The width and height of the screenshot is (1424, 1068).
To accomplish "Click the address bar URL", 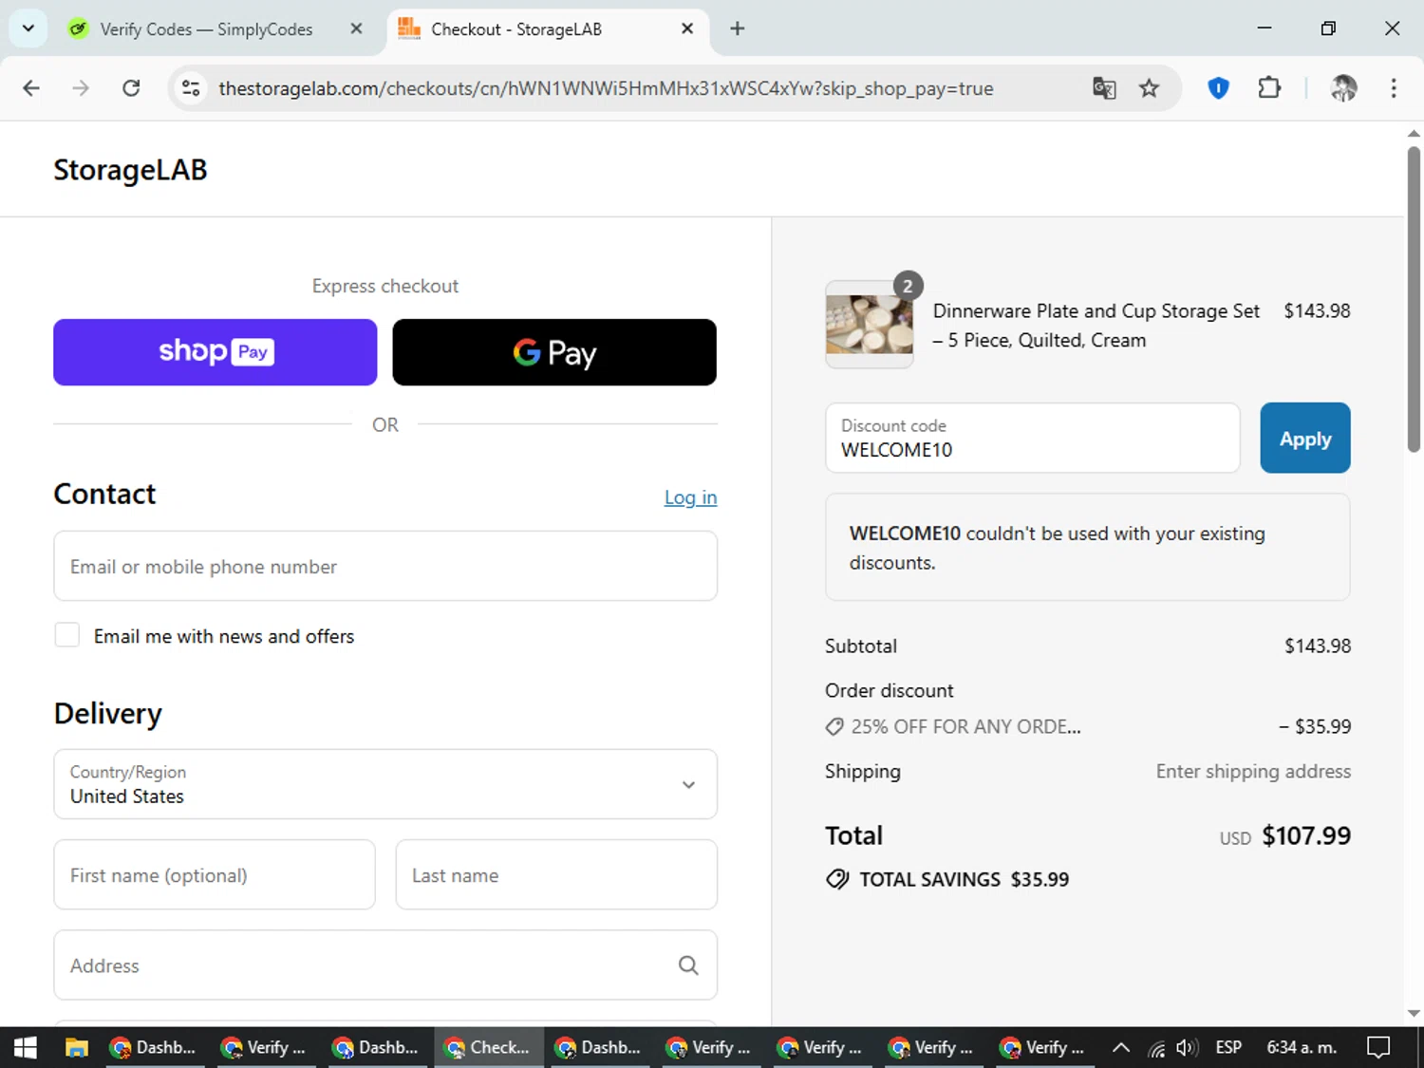I will click(x=606, y=88).
